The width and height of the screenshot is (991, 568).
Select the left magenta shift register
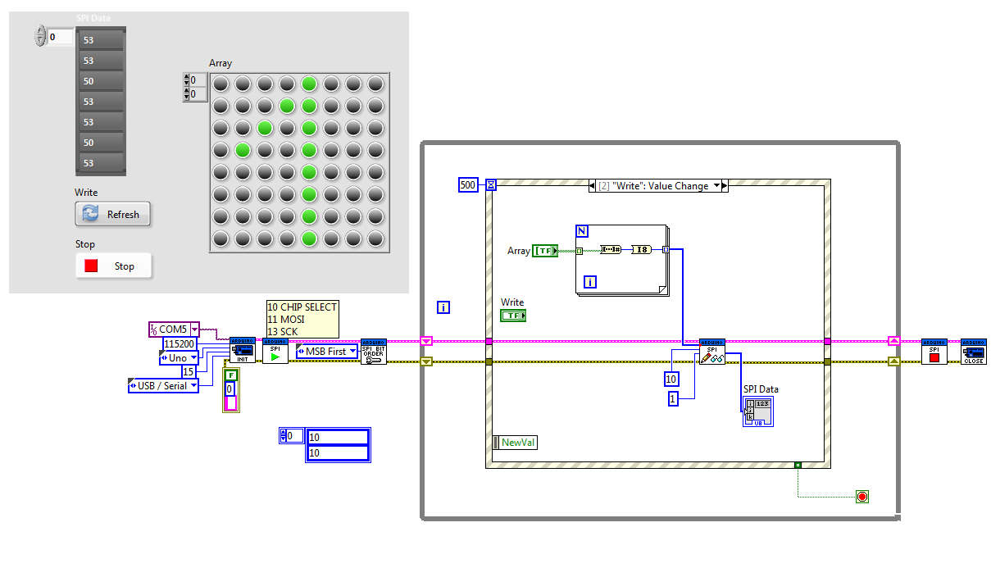click(x=426, y=340)
